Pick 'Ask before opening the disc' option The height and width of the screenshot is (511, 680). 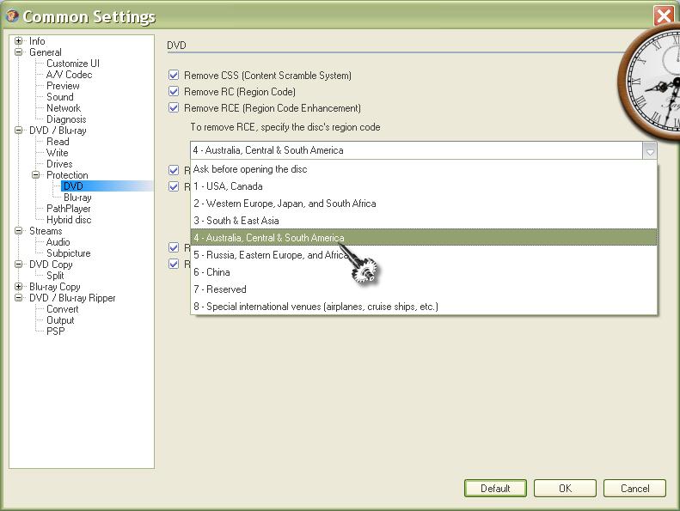click(250, 169)
